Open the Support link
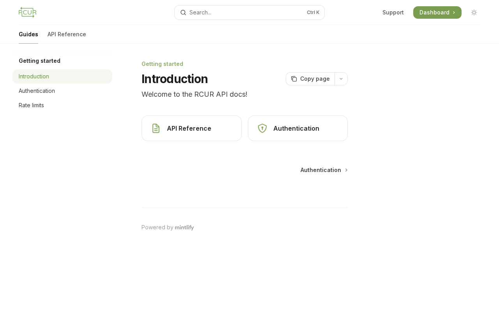The image size is (499, 312). click(393, 12)
